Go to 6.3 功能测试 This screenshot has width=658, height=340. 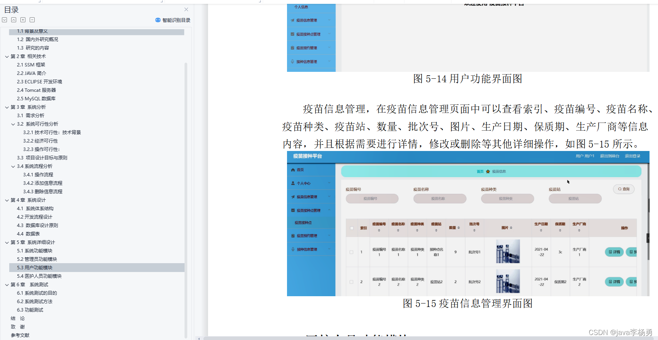pos(30,310)
